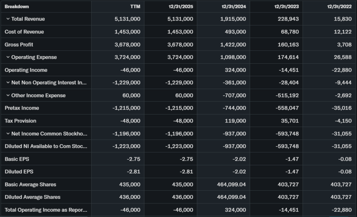Select the Basic Average Shares label
357x217 pixels.
point(30,185)
